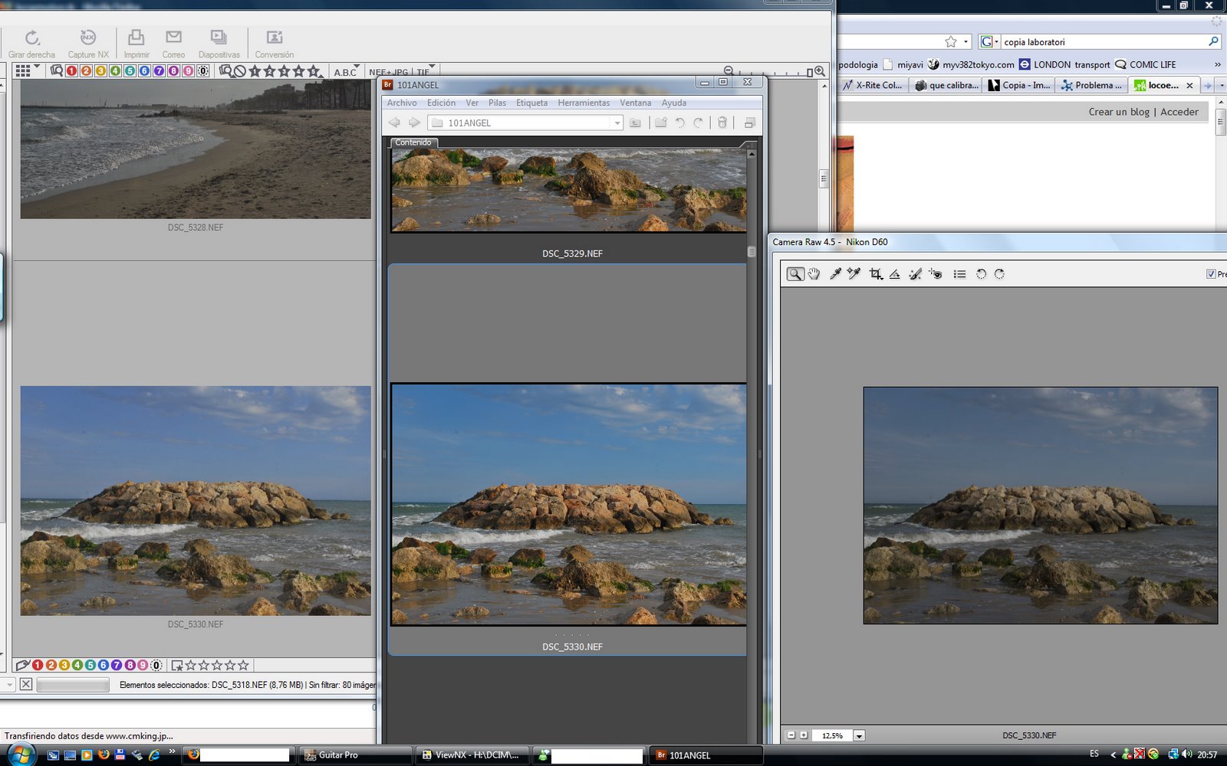The image size is (1227, 766).
Task: Open the ViewNX thumbnail grid view dropdown
Action: pos(28,70)
